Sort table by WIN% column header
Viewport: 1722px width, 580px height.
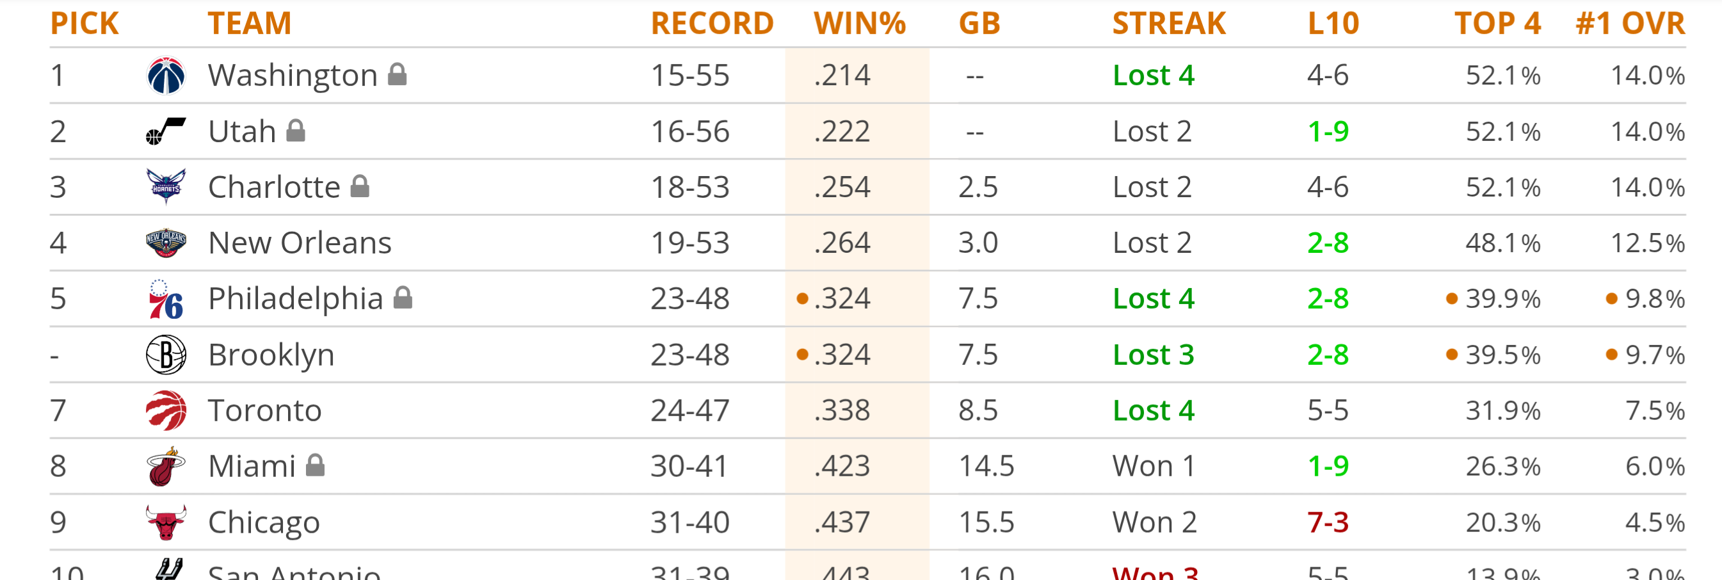pyautogui.click(x=860, y=24)
